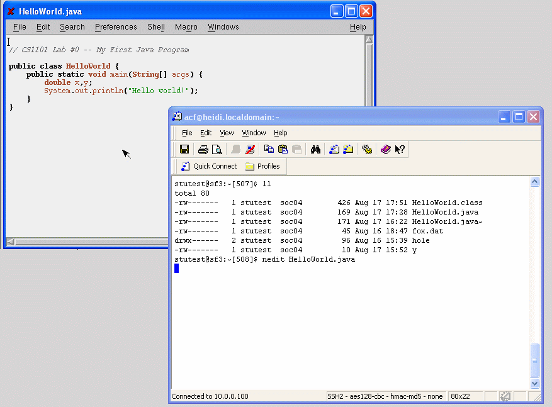Open New File Transfer Window icon
This screenshot has width=552, height=407.
pyautogui.click(x=348, y=150)
